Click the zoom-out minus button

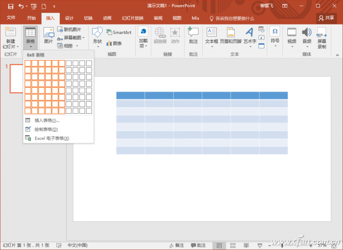(x=270, y=245)
